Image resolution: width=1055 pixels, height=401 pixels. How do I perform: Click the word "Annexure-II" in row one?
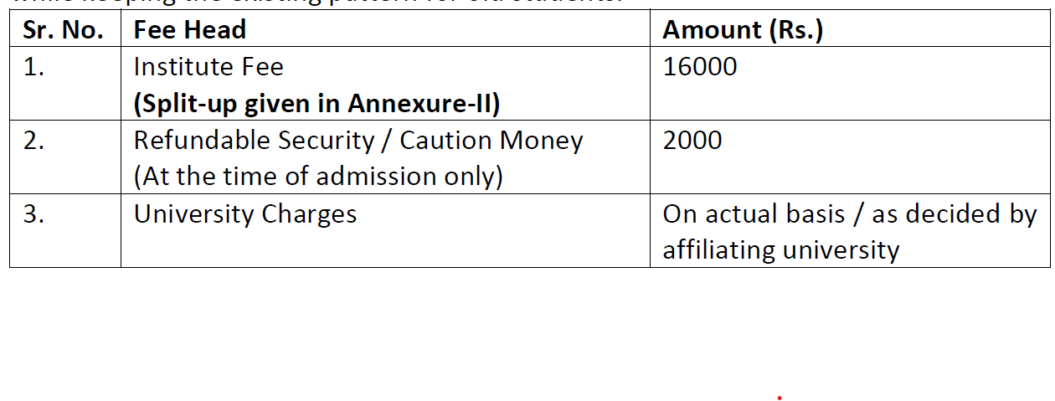click(x=424, y=103)
